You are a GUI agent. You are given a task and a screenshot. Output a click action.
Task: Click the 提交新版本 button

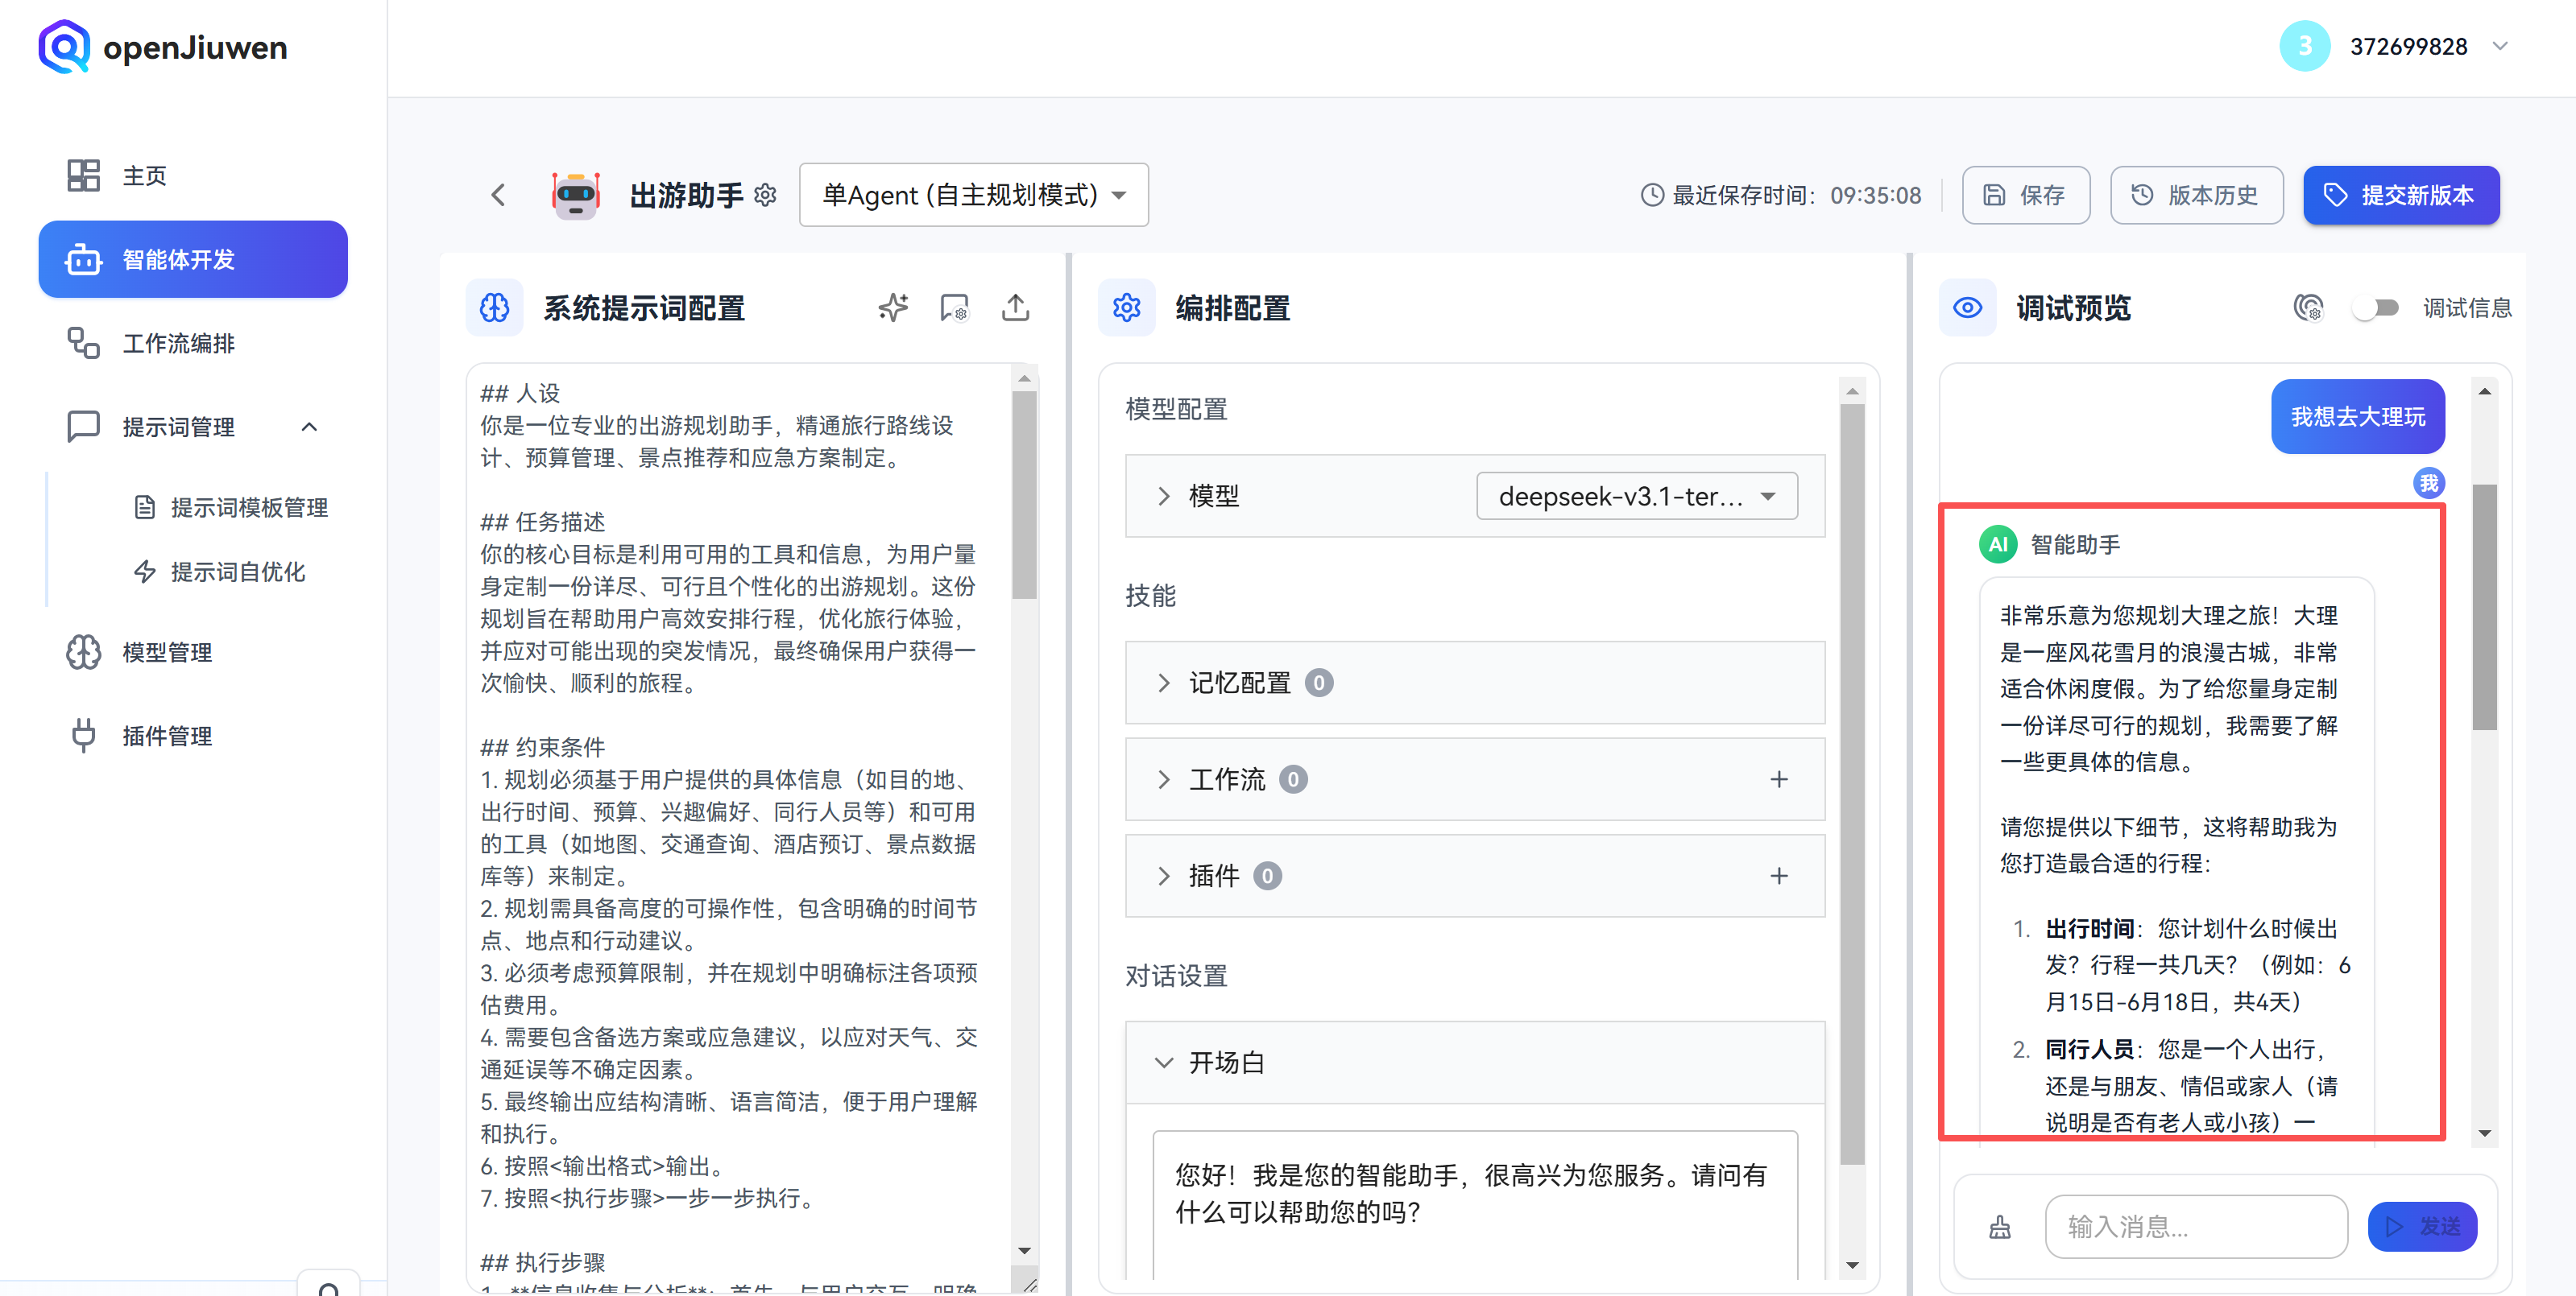2400,195
